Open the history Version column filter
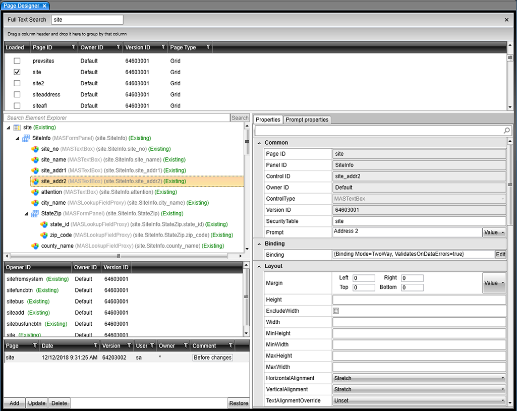This screenshot has height=411, width=517. pos(129,345)
